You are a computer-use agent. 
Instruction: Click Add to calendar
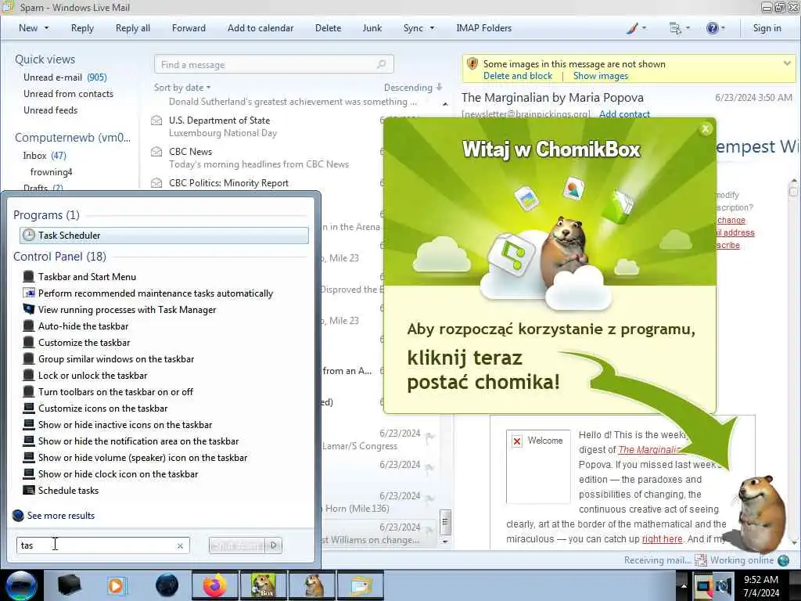point(260,28)
